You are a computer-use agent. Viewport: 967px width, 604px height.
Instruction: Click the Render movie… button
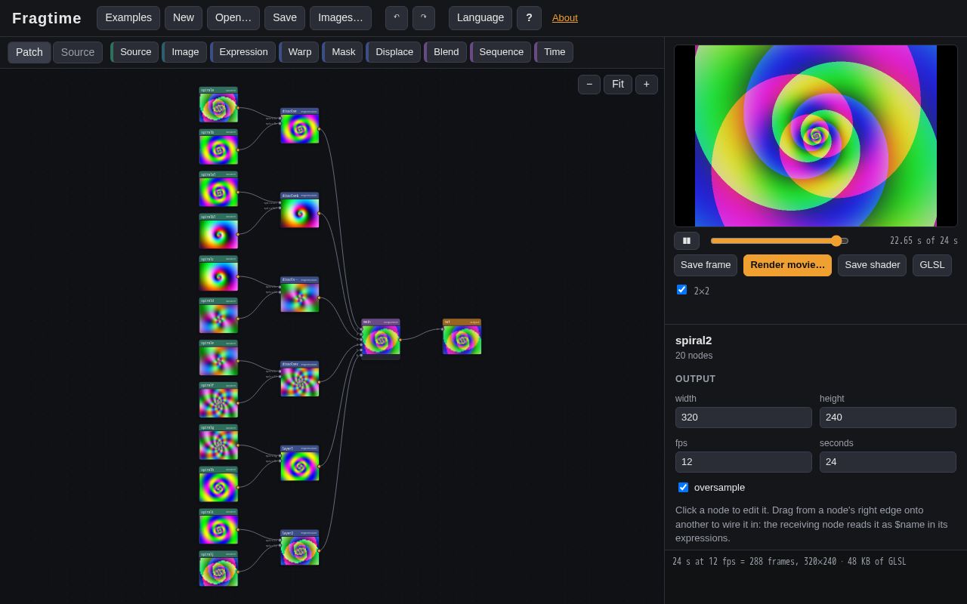pos(787,265)
